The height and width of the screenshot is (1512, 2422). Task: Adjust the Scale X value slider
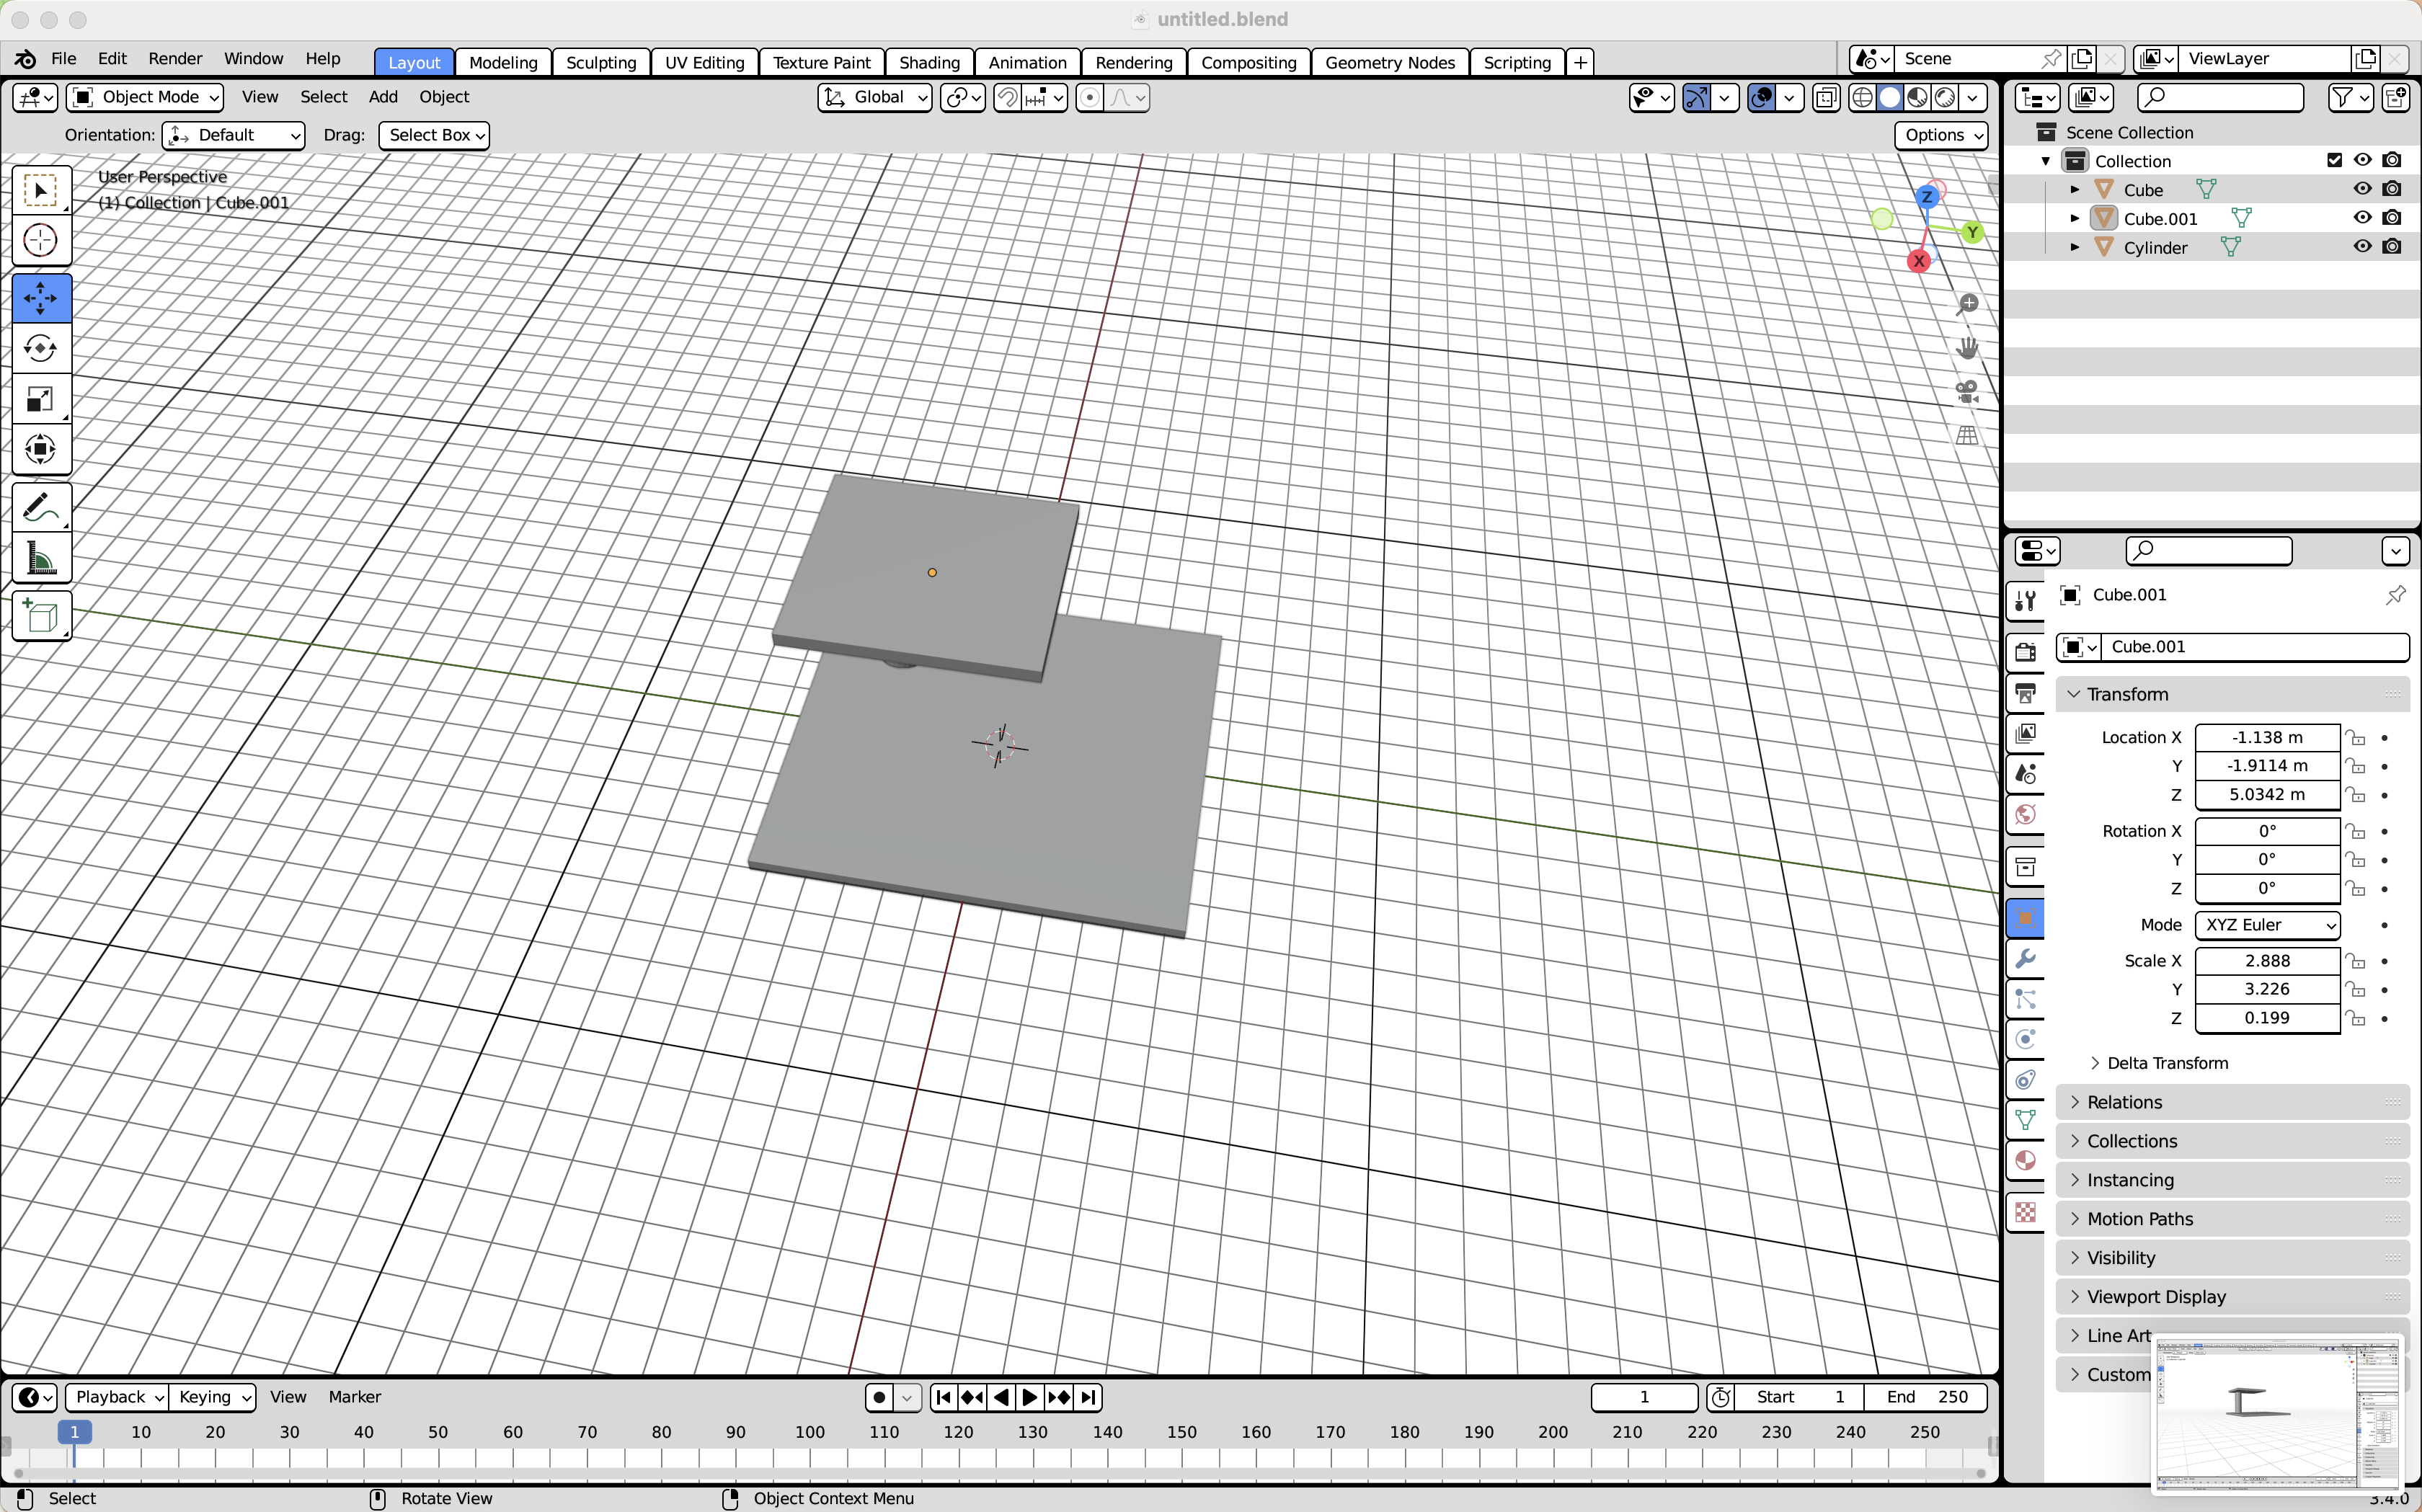pos(2266,960)
